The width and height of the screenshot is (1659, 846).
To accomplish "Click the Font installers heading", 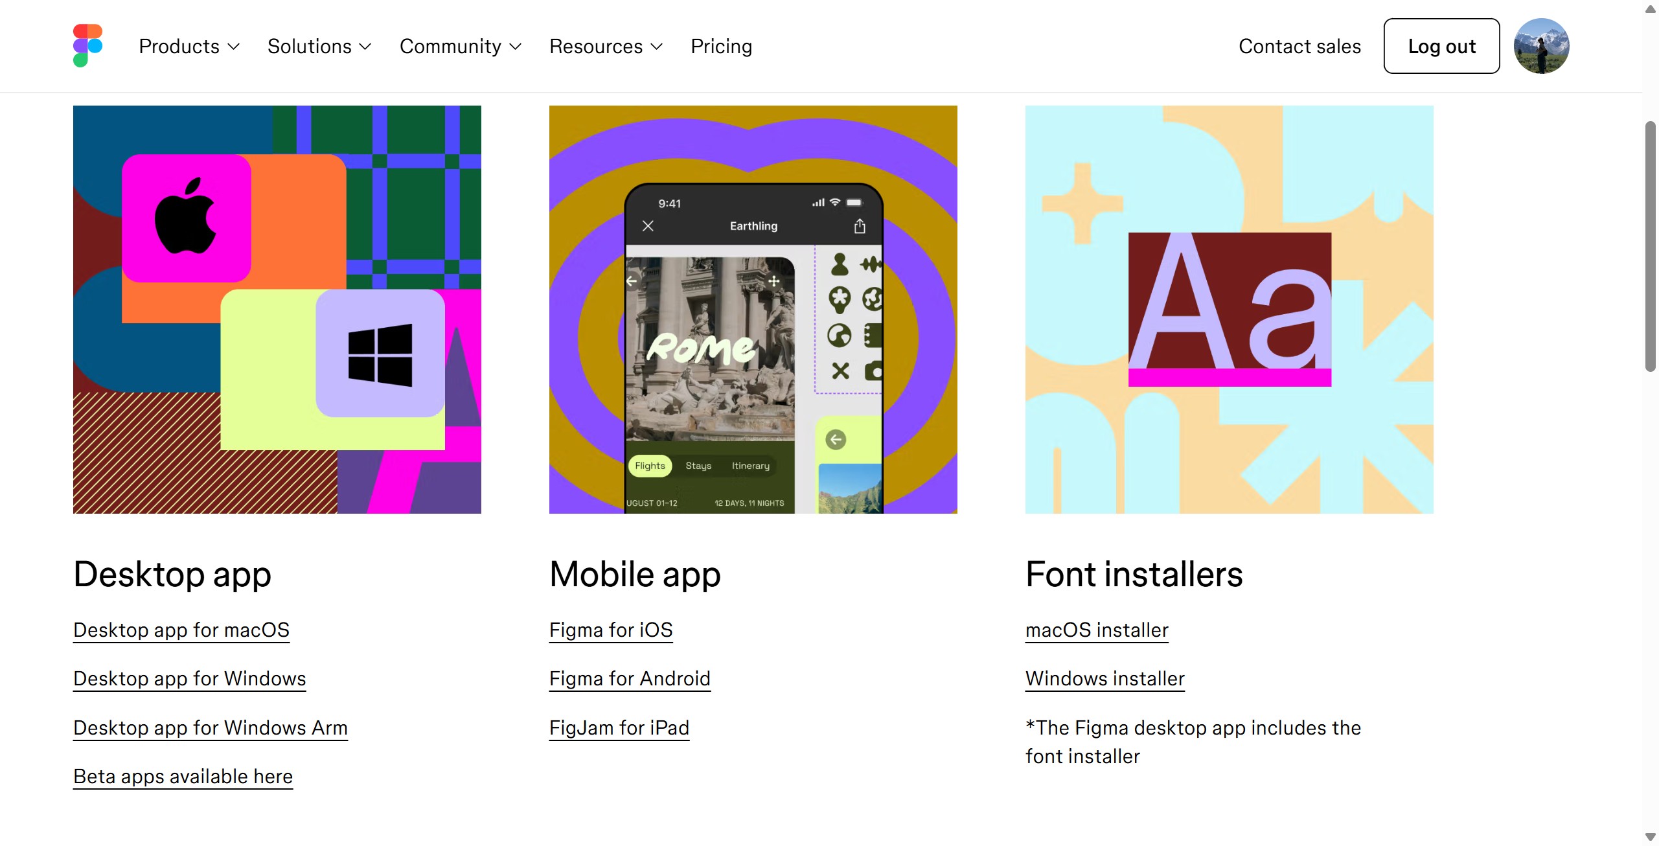I will (x=1134, y=575).
